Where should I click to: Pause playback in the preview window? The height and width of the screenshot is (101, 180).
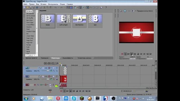(x=135, y=54)
